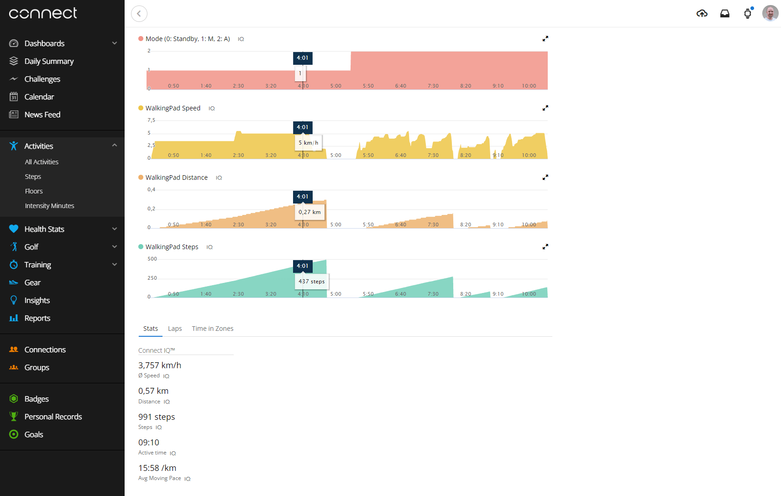Click the Dashboards gauge icon
Viewport: 781px width, 496px height.
(14, 43)
